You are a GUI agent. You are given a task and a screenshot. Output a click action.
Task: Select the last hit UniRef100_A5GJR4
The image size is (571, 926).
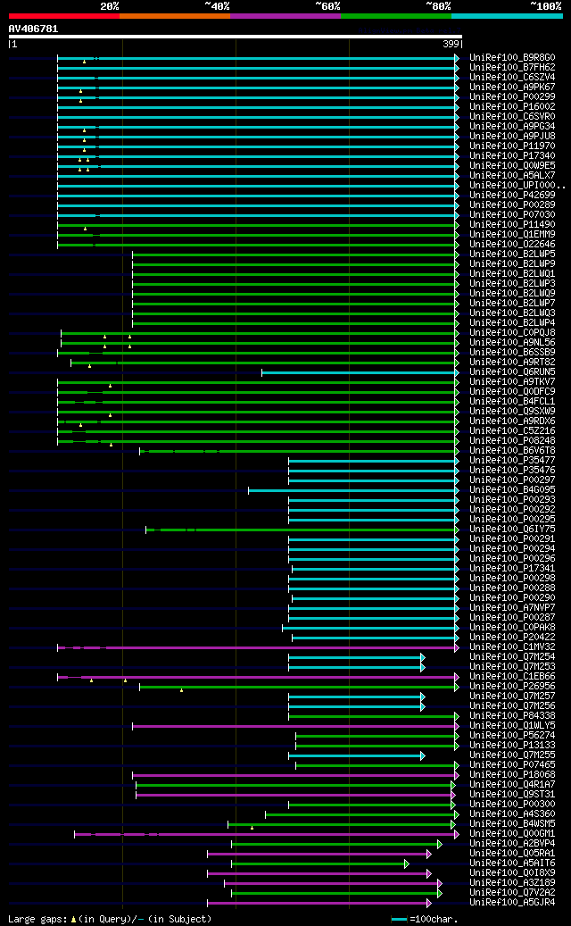[512, 901]
